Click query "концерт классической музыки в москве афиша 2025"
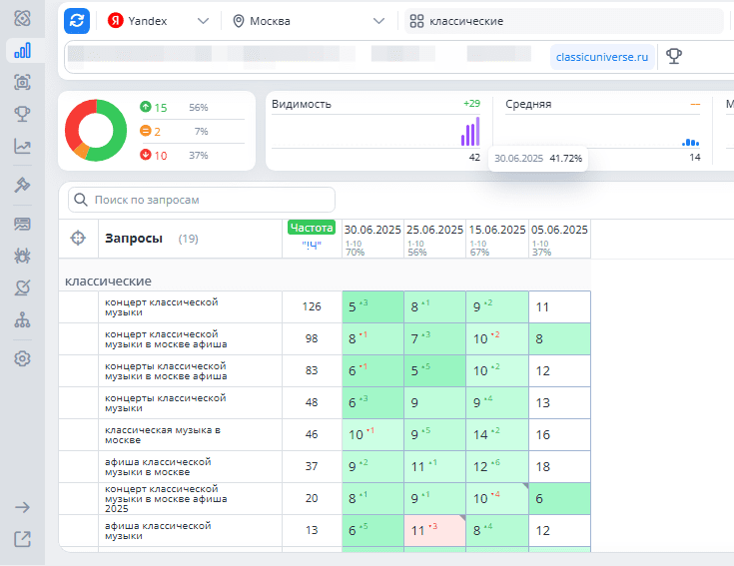This screenshot has height=566, width=734. [166, 499]
